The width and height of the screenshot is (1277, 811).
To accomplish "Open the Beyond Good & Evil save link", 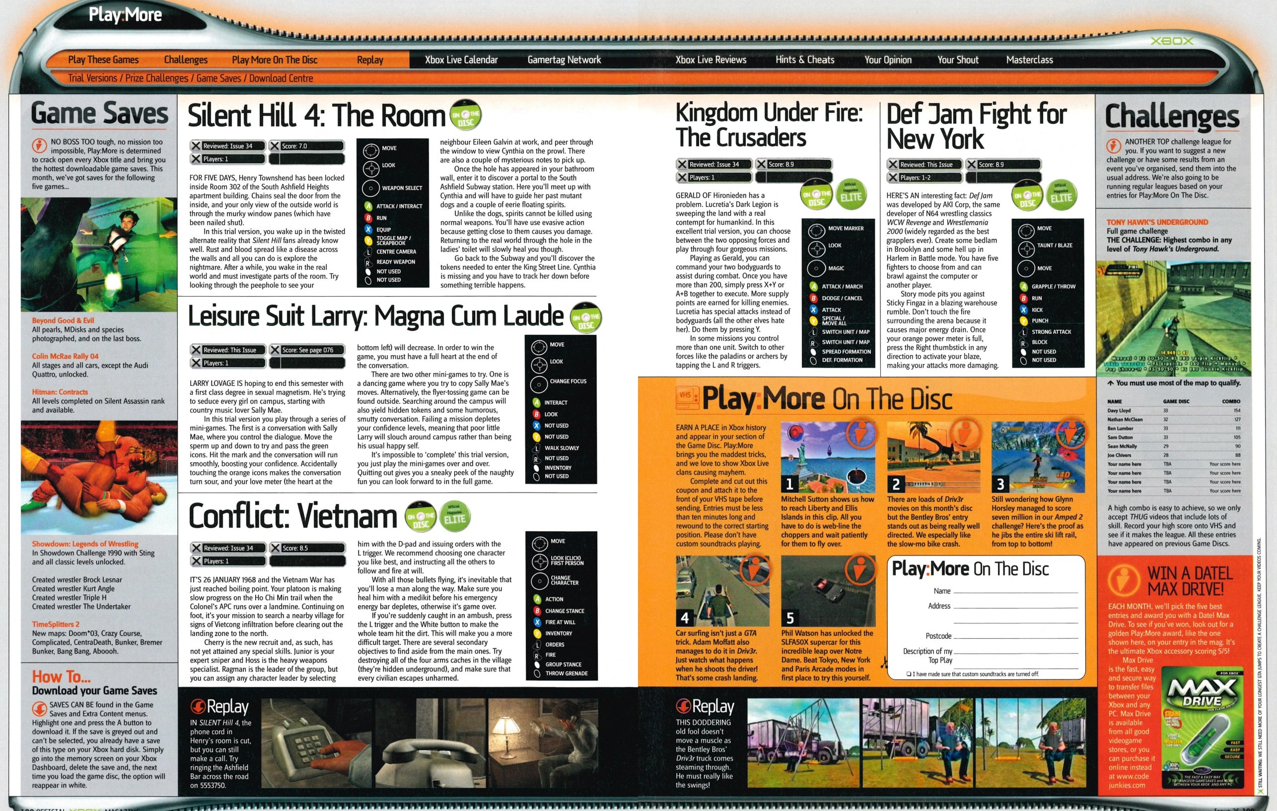I will point(63,320).
